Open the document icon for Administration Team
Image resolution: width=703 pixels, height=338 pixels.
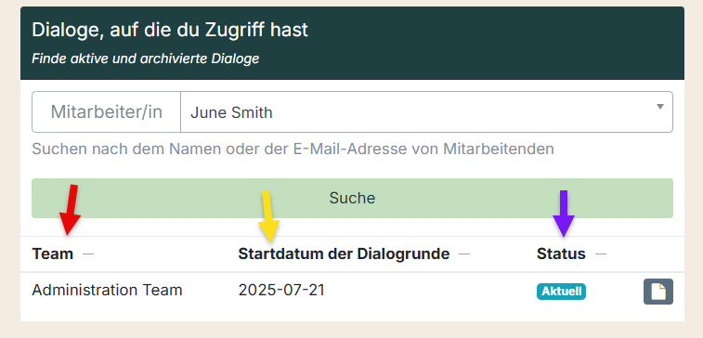pyautogui.click(x=658, y=292)
